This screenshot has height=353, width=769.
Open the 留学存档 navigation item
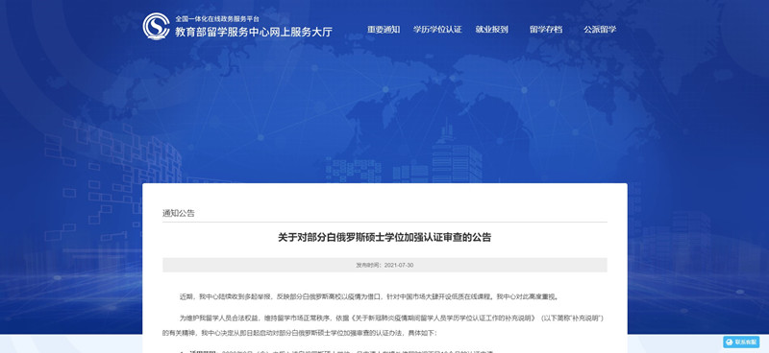[546, 30]
